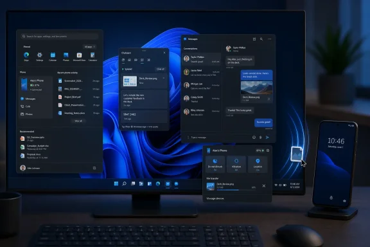370x247 pixels.
Task: Close the Clipboard panel
Action: click(164, 53)
